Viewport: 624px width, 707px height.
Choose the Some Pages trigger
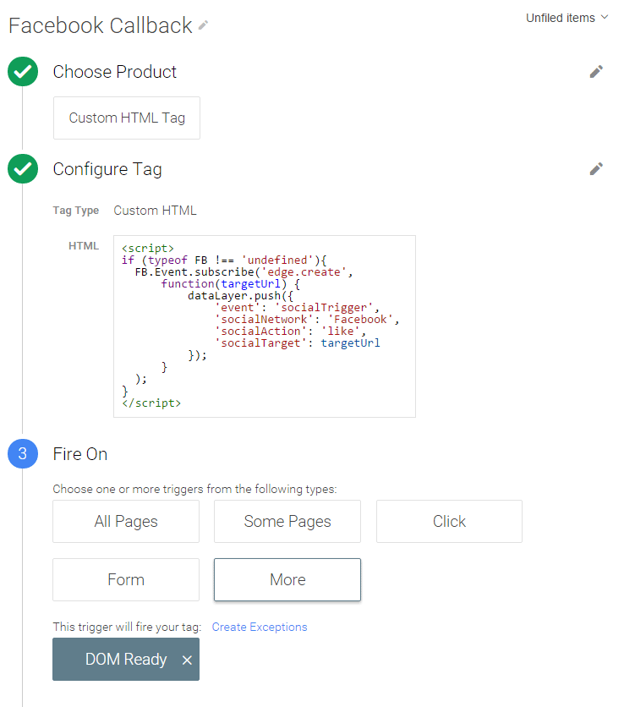pos(287,521)
